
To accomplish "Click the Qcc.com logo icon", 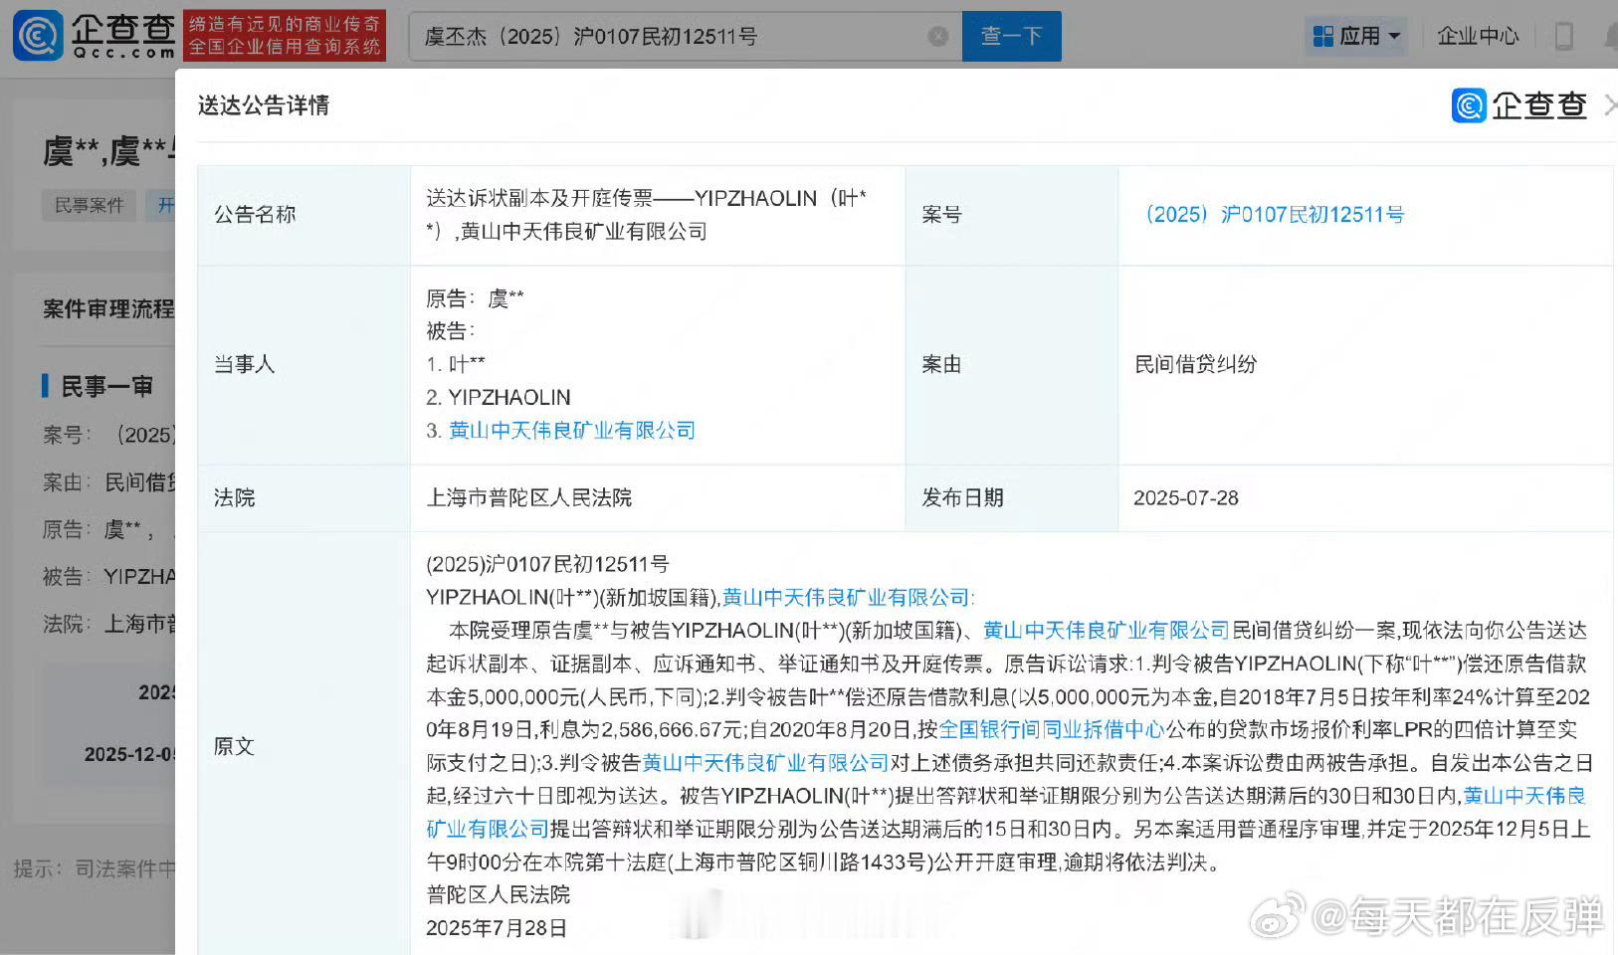I will pyautogui.click(x=38, y=36).
